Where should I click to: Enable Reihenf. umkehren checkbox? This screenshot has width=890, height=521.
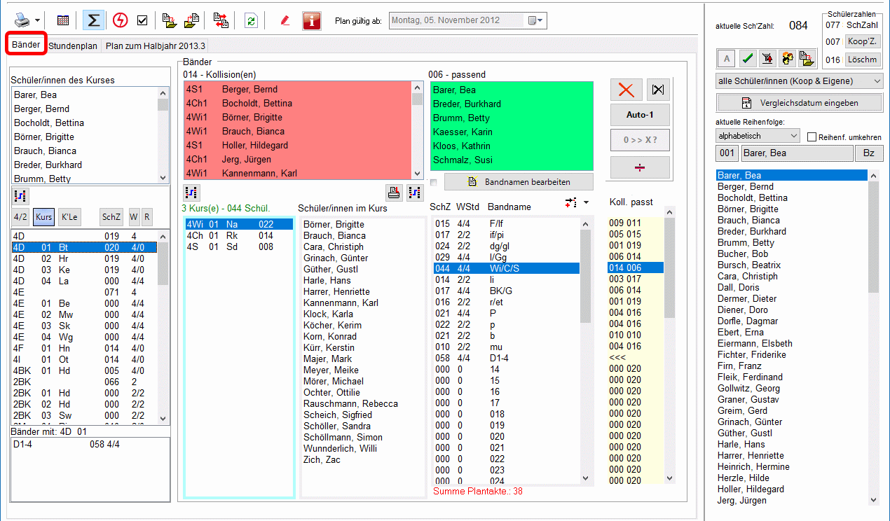click(812, 137)
